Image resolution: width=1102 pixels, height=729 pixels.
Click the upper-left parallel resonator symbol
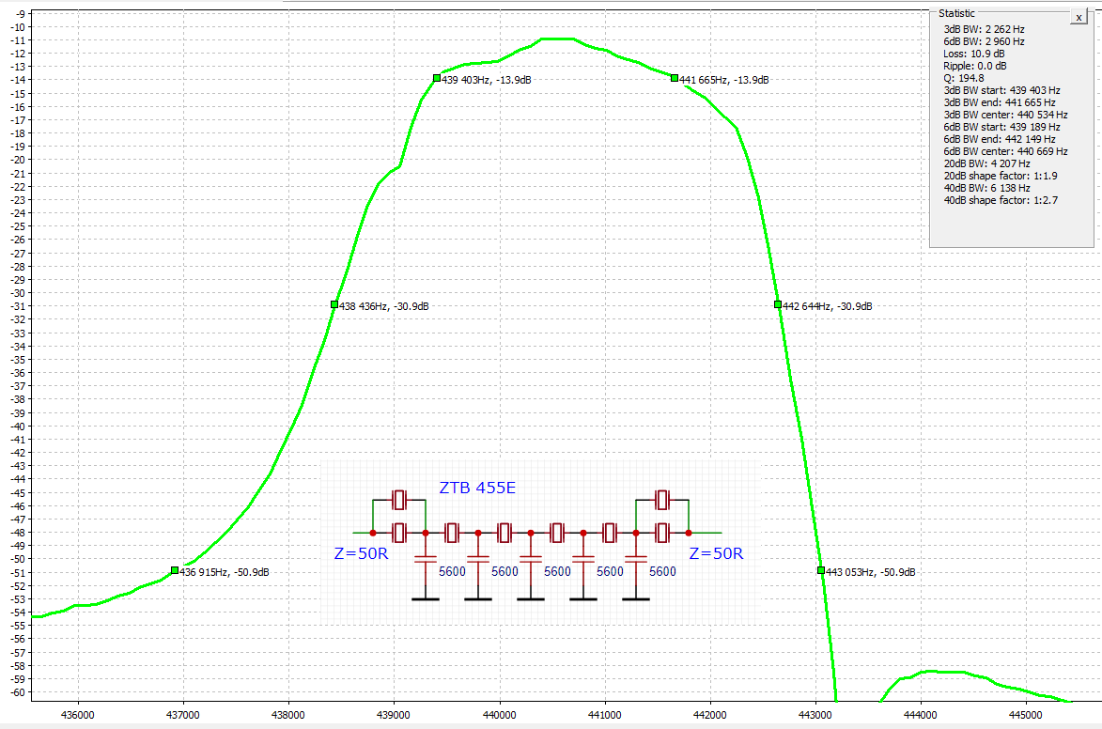(x=399, y=498)
